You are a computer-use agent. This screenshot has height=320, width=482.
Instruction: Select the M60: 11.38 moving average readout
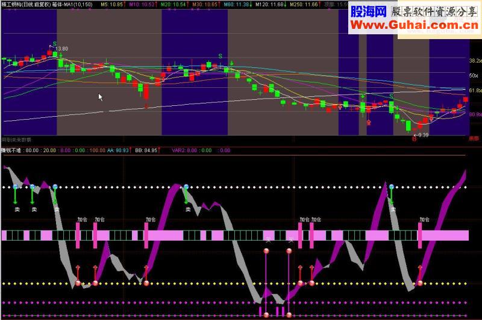click(x=236, y=5)
